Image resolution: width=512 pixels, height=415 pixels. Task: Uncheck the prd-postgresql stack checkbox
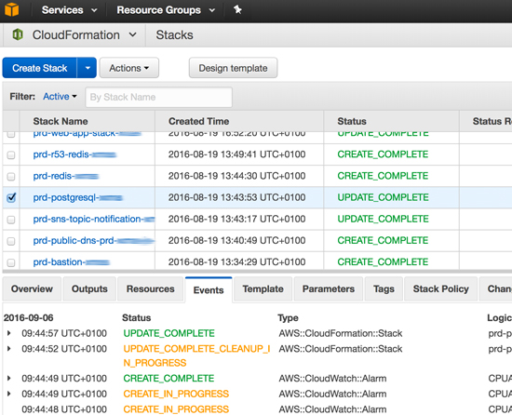(x=11, y=197)
